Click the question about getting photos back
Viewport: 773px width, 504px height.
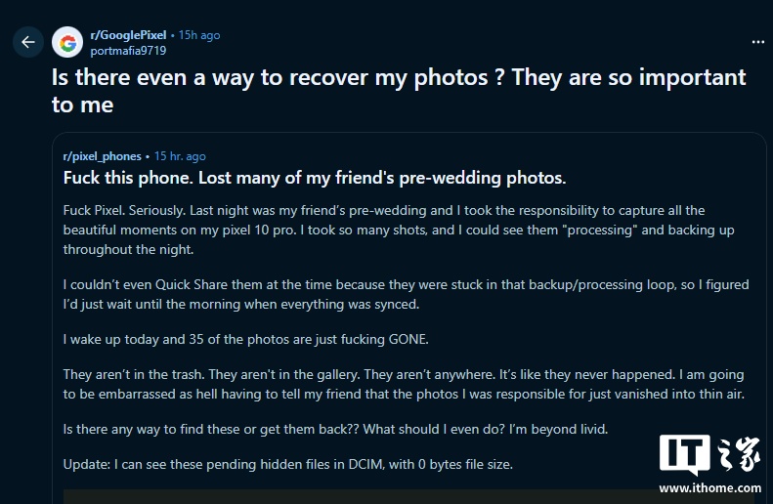[336, 429]
